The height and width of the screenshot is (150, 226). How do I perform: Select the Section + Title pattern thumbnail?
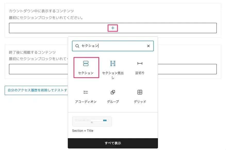coord(92,121)
